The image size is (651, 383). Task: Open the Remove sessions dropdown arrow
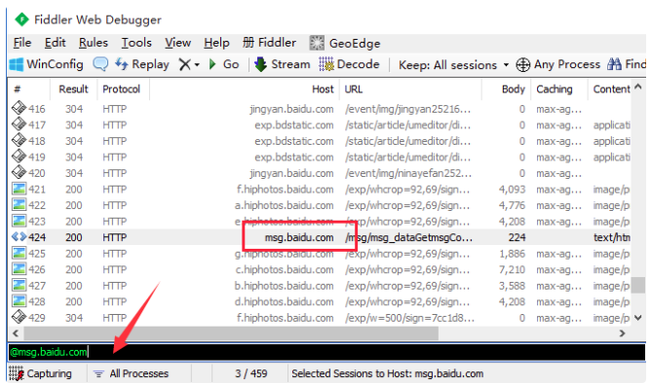tap(197, 65)
